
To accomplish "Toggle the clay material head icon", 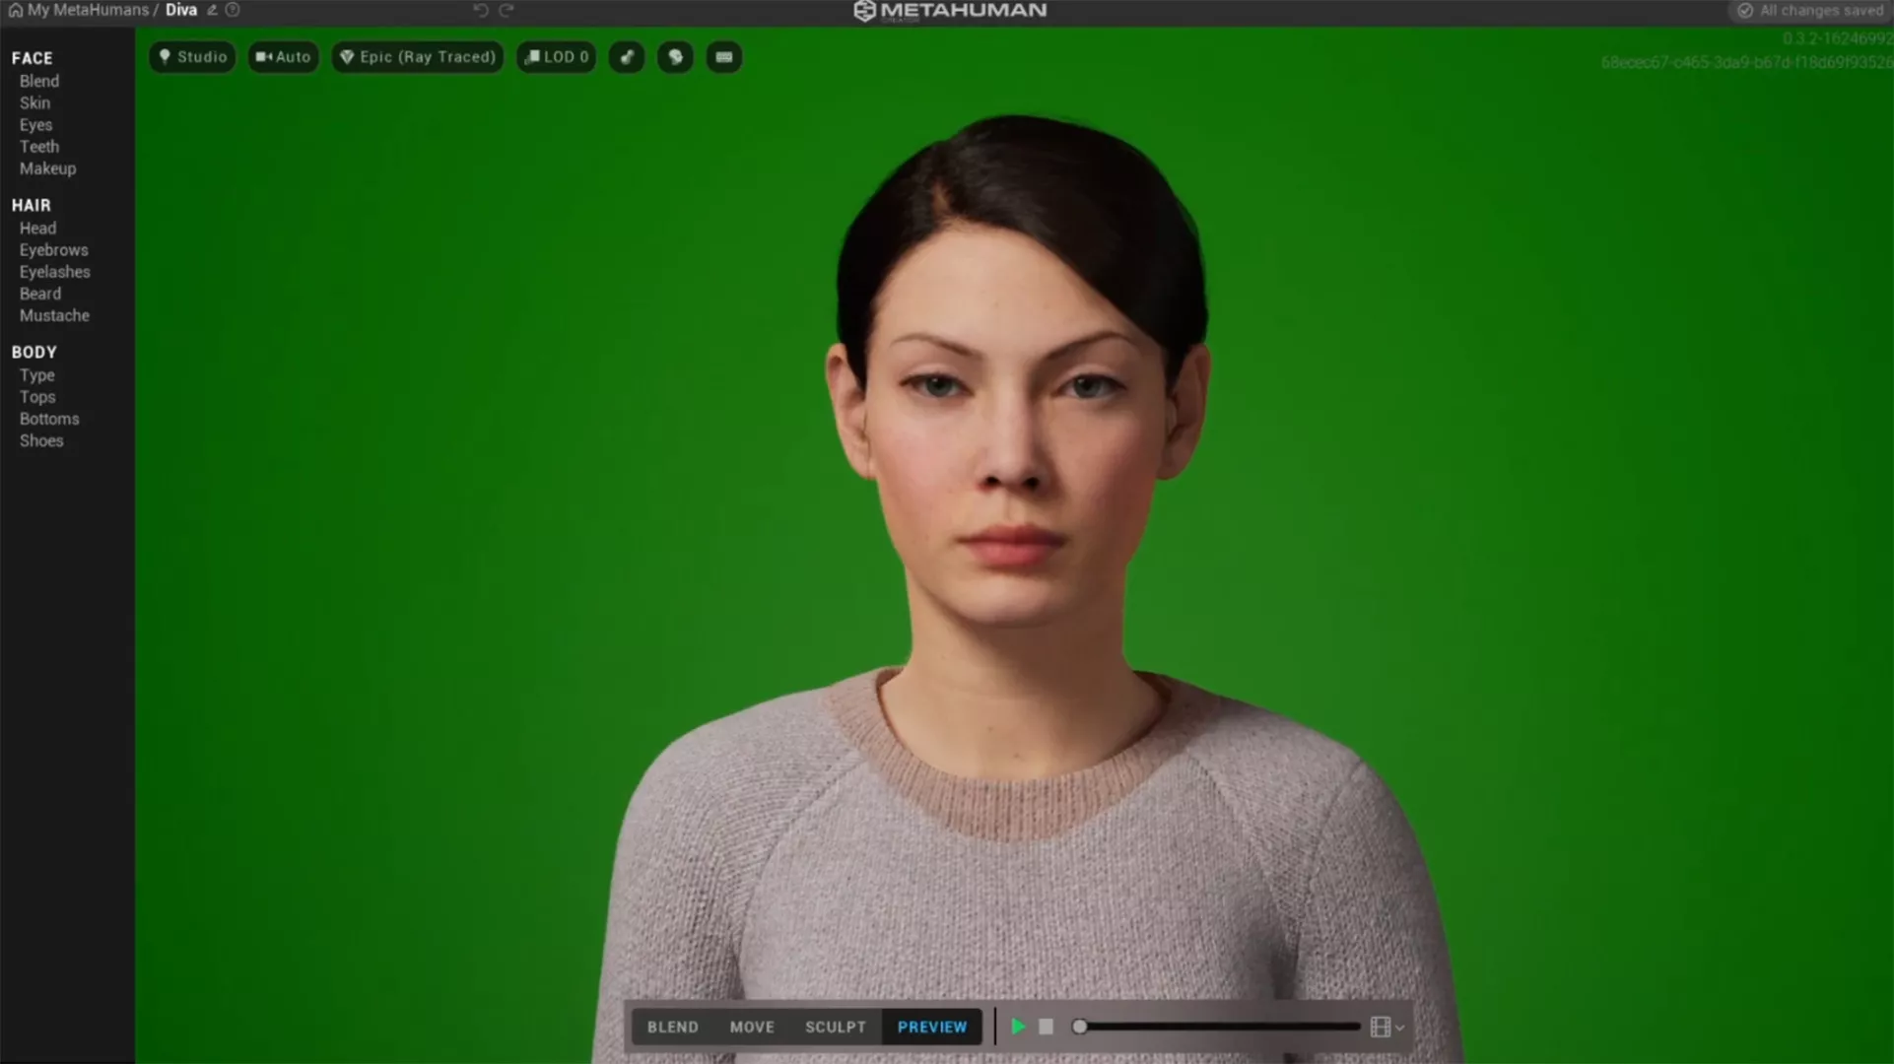I will click(x=675, y=57).
